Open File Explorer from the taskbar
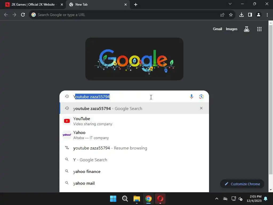 [x=137, y=199]
